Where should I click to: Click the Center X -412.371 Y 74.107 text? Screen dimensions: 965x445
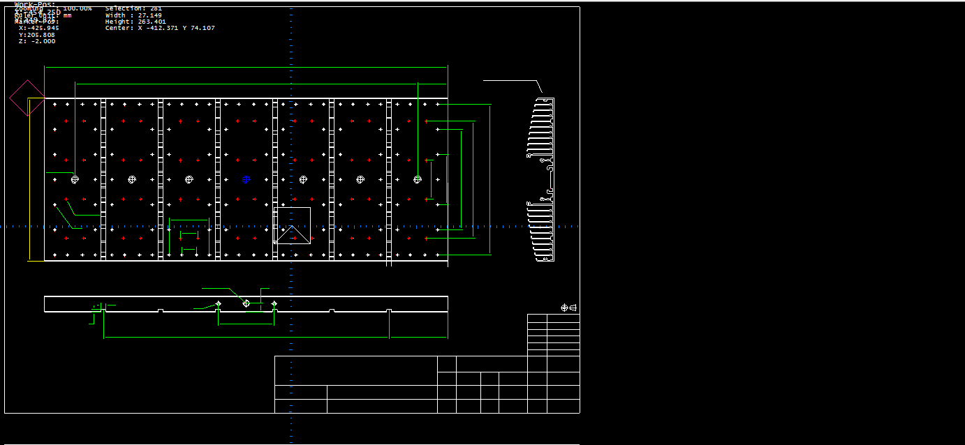click(x=160, y=29)
